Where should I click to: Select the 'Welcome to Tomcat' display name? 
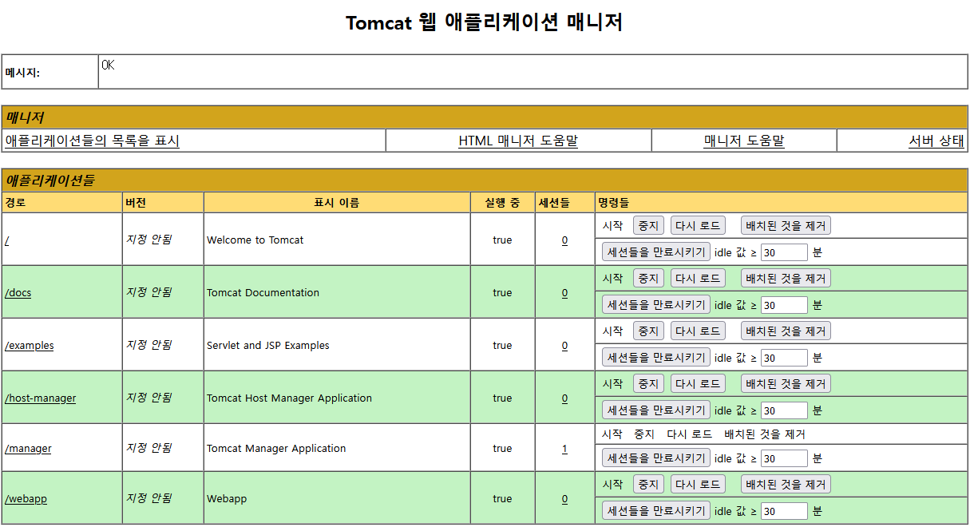click(x=255, y=240)
